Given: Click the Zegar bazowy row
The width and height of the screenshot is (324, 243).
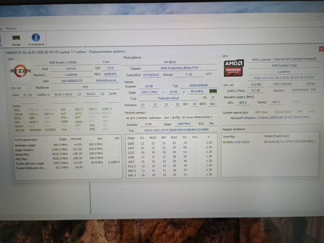Looking at the screenshot, I should click(x=67, y=150).
